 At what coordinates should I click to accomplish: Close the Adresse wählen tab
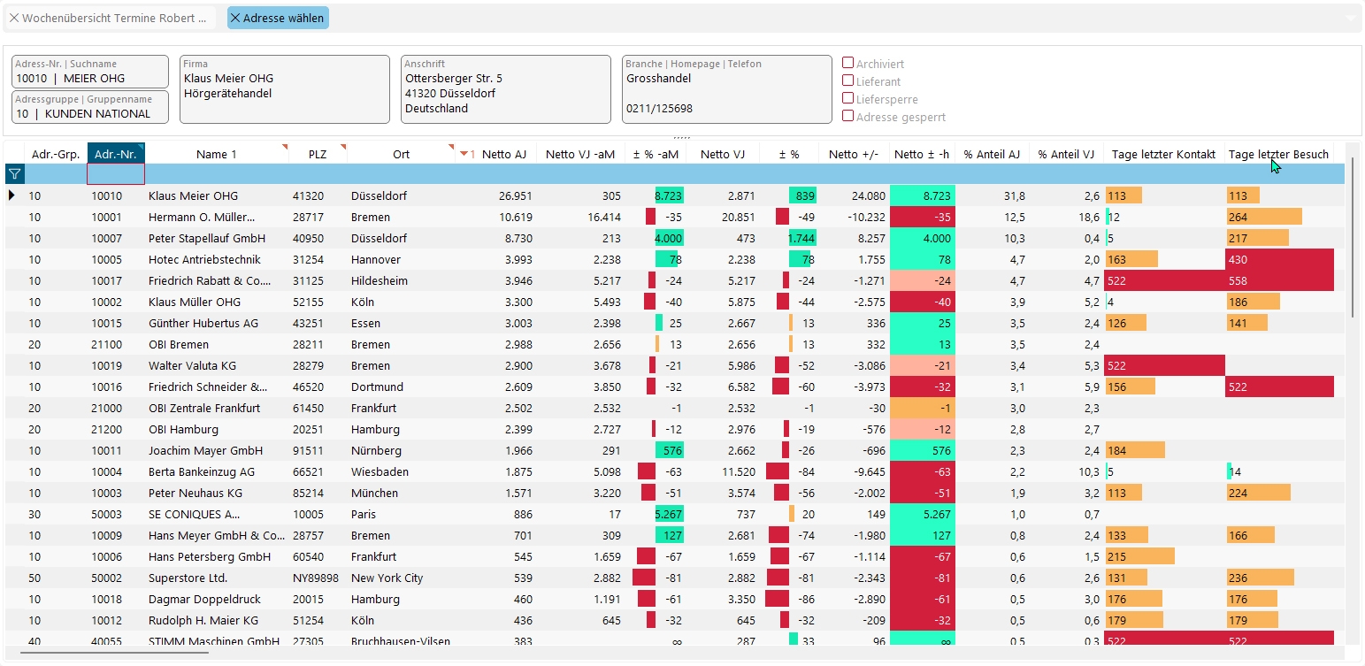coord(235,18)
